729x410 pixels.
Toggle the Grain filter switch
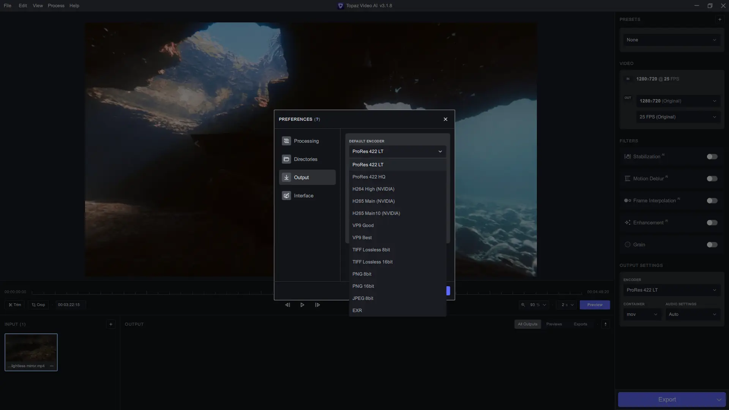[712, 244]
